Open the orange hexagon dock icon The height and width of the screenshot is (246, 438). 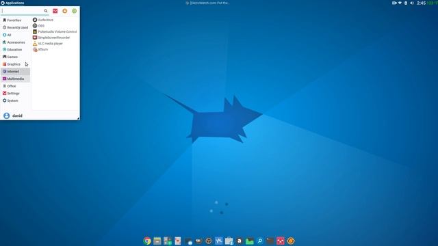[x=291, y=241]
